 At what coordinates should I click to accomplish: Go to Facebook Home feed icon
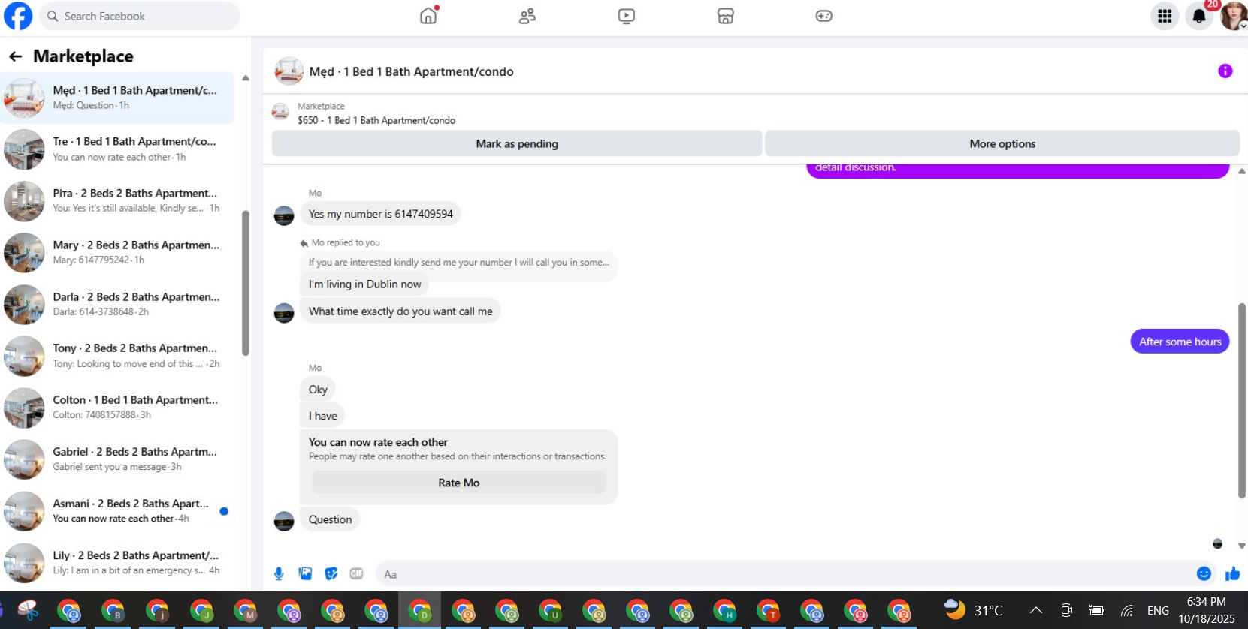click(428, 16)
